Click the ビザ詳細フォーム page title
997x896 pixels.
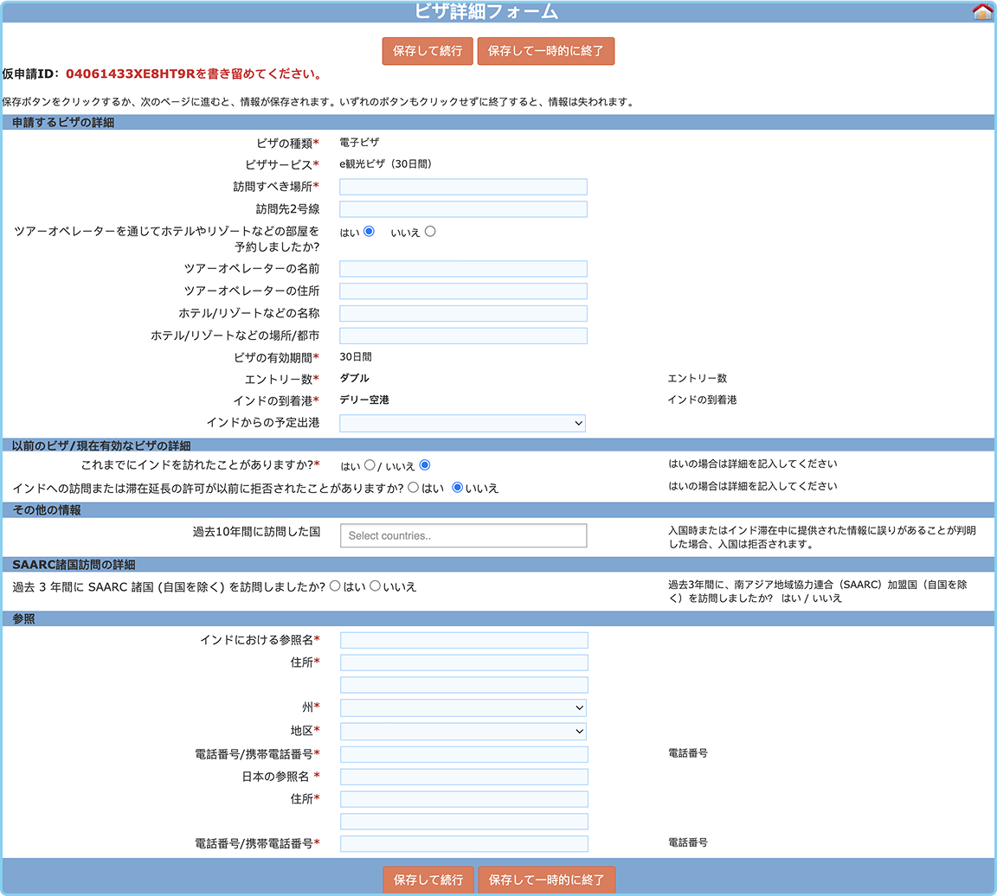pyautogui.click(x=486, y=11)
